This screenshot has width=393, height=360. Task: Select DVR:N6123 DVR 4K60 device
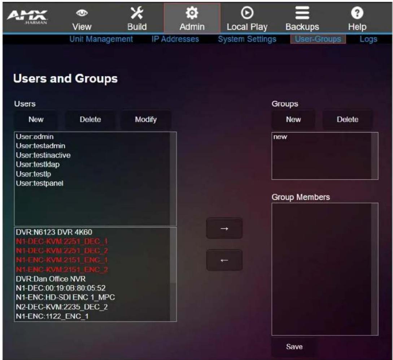click(x=92, y=232)
